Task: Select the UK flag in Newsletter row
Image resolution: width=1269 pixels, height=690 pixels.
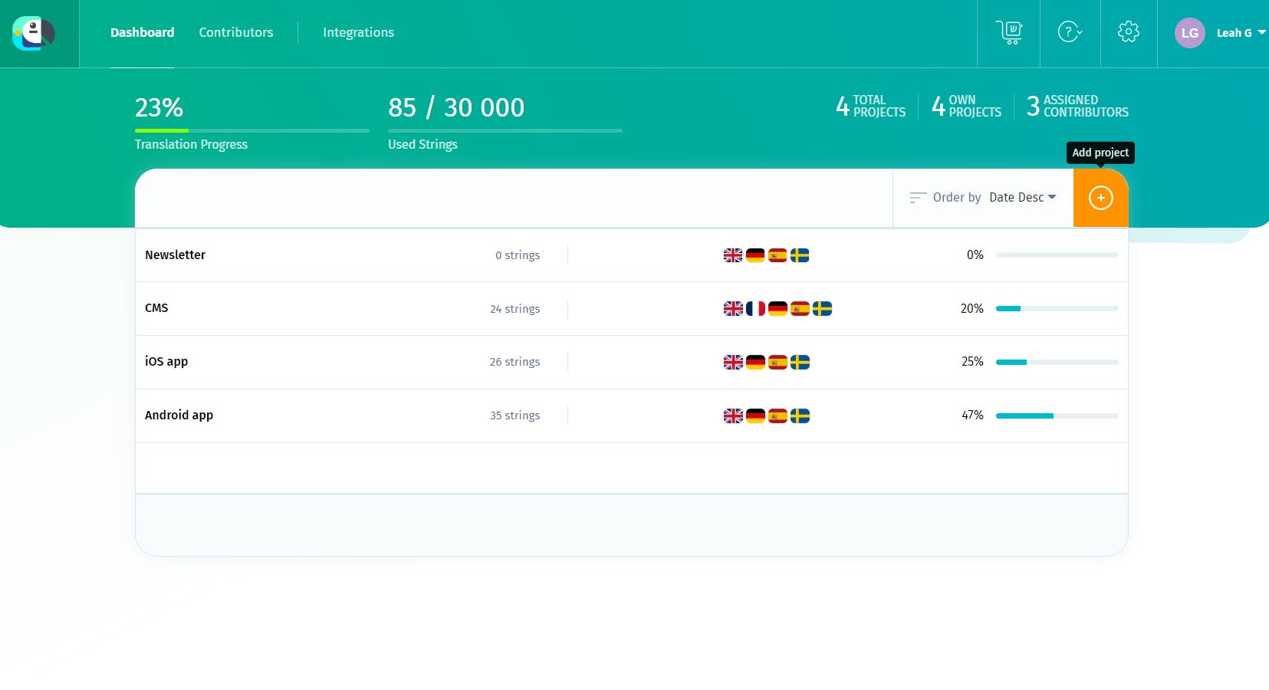Action: (733, 255)
